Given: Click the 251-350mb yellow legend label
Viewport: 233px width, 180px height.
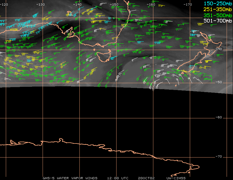Looking at the screenshot, I should (x=218, y=9).
